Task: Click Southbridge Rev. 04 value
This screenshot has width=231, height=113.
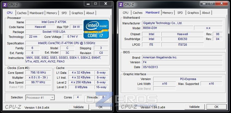Action: 218,39
